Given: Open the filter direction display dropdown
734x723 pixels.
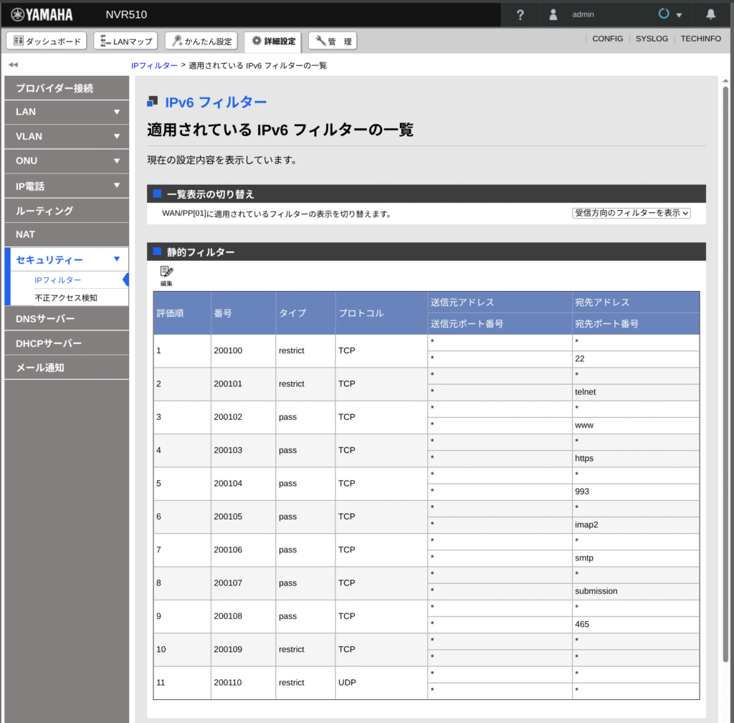Looking at the screenshot, I should coord(631,214).
